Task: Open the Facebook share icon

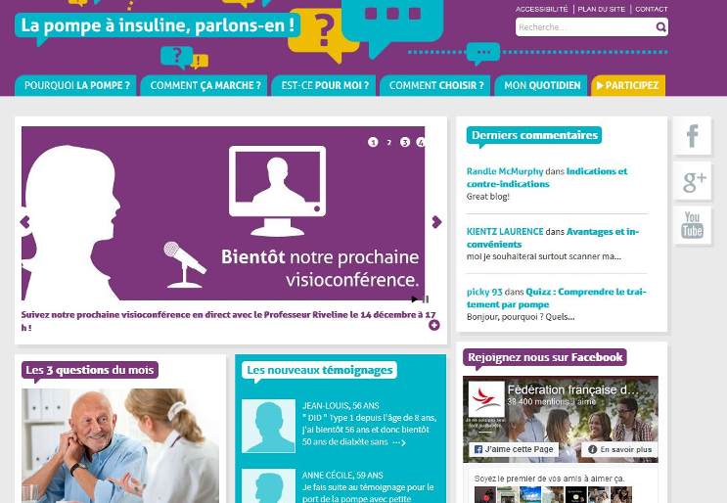Action: click(x=692, y=136)
